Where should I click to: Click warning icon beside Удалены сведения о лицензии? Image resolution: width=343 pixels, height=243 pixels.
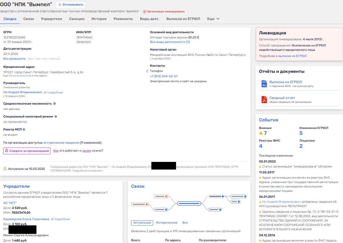260,212
